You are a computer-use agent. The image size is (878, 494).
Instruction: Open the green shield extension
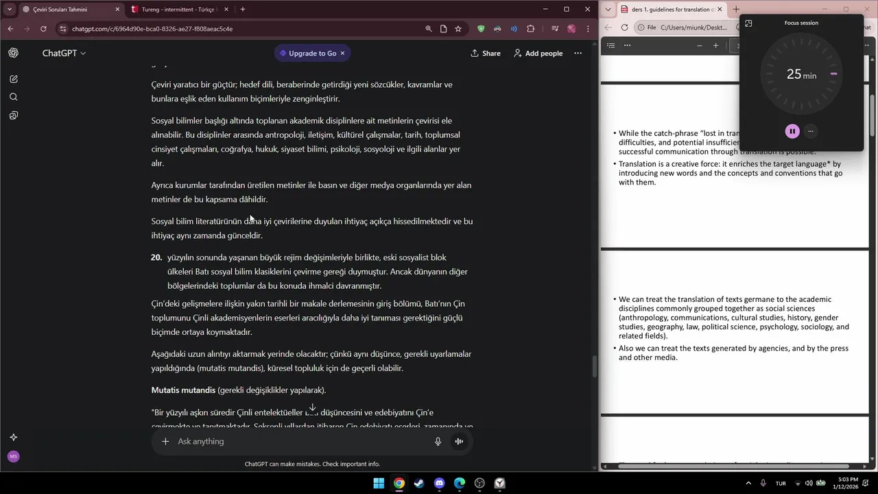(481, 29)
